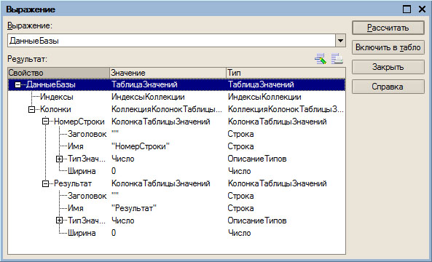Open Справка help button
Viewport: 432px width, 262px height.
[388, 87]
